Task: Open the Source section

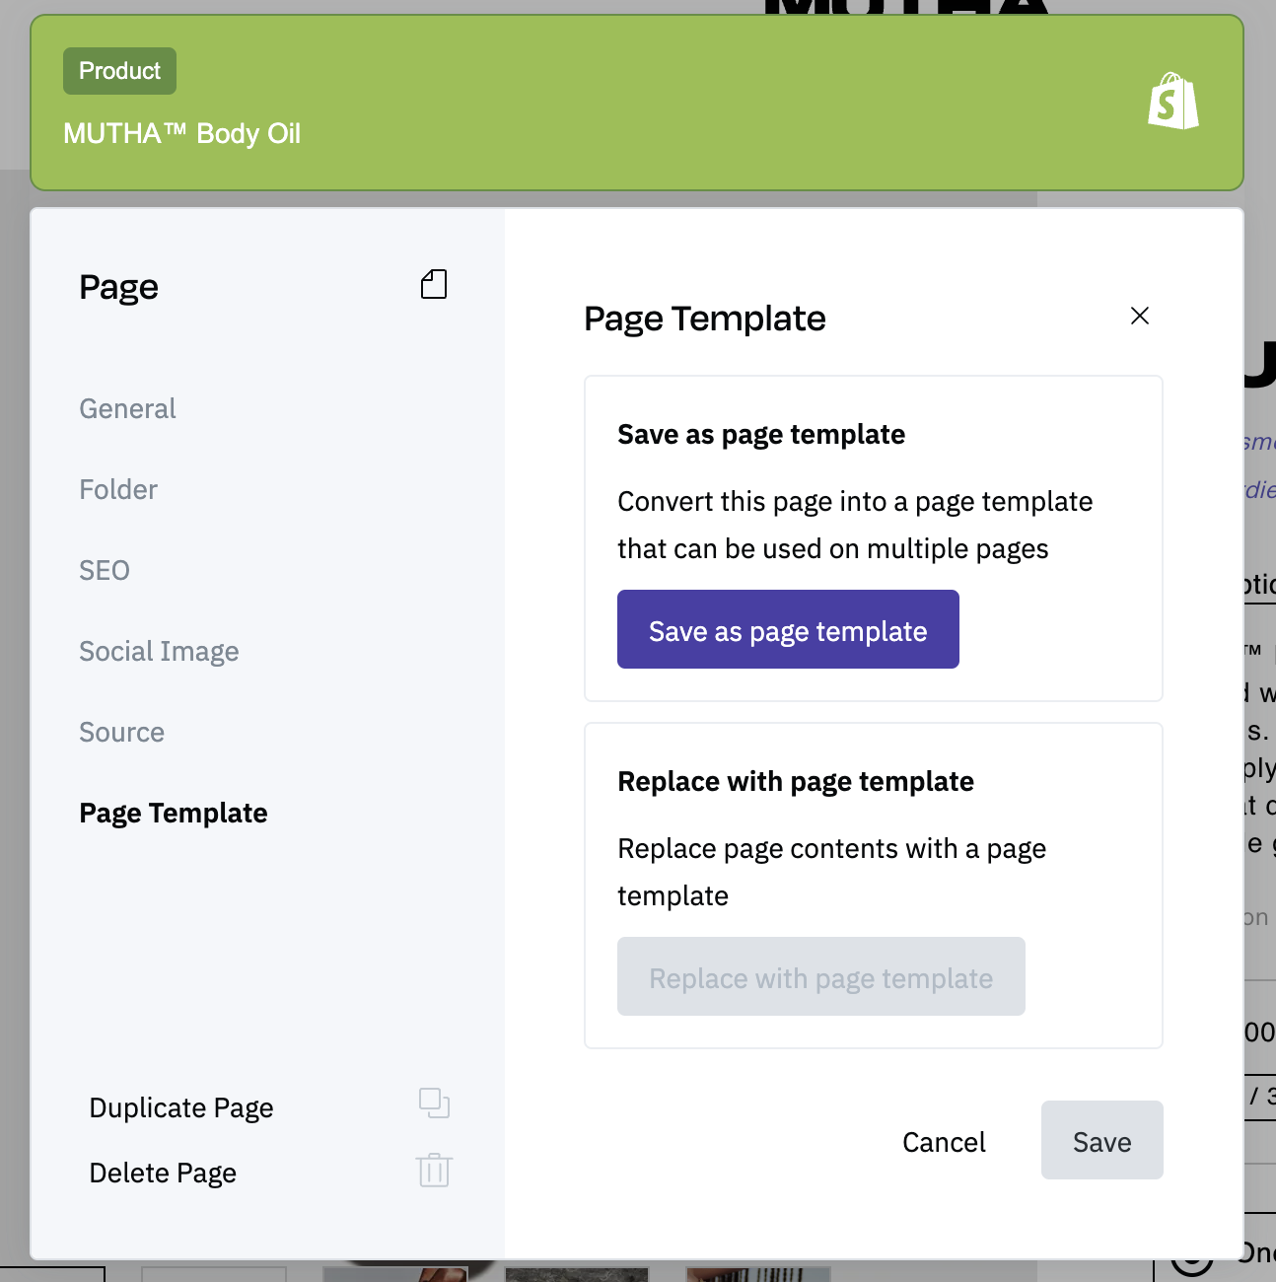Action: (x=121, y=732)
